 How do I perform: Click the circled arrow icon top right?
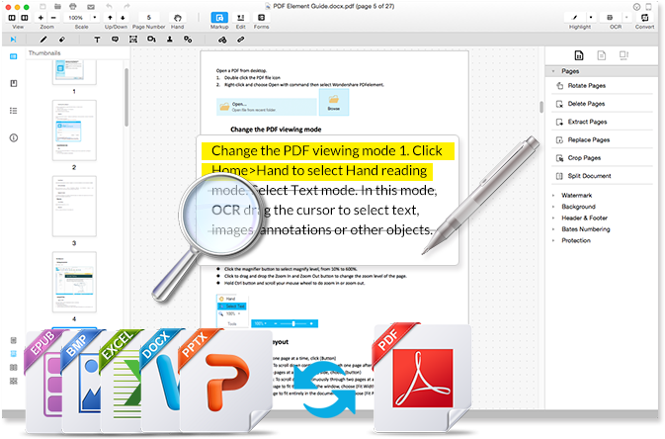636,7
